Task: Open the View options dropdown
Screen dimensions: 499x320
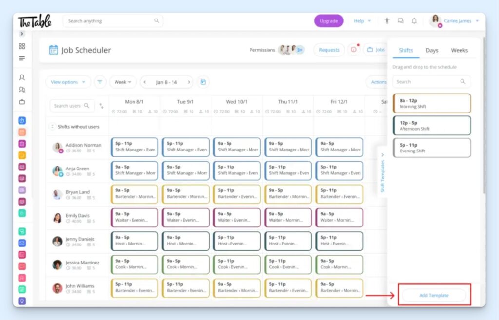Action: point(68,82)
